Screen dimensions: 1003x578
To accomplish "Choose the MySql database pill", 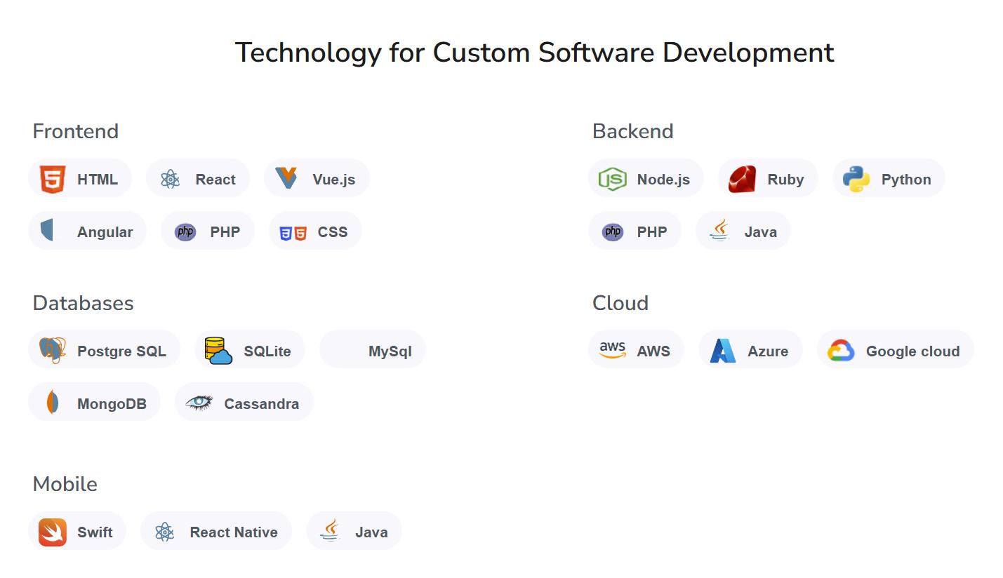I will click(x=373, y=351).
